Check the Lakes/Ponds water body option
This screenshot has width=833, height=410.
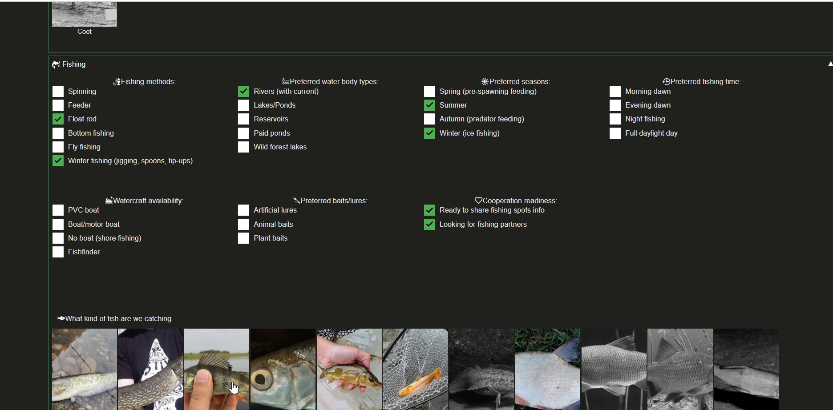243,105
